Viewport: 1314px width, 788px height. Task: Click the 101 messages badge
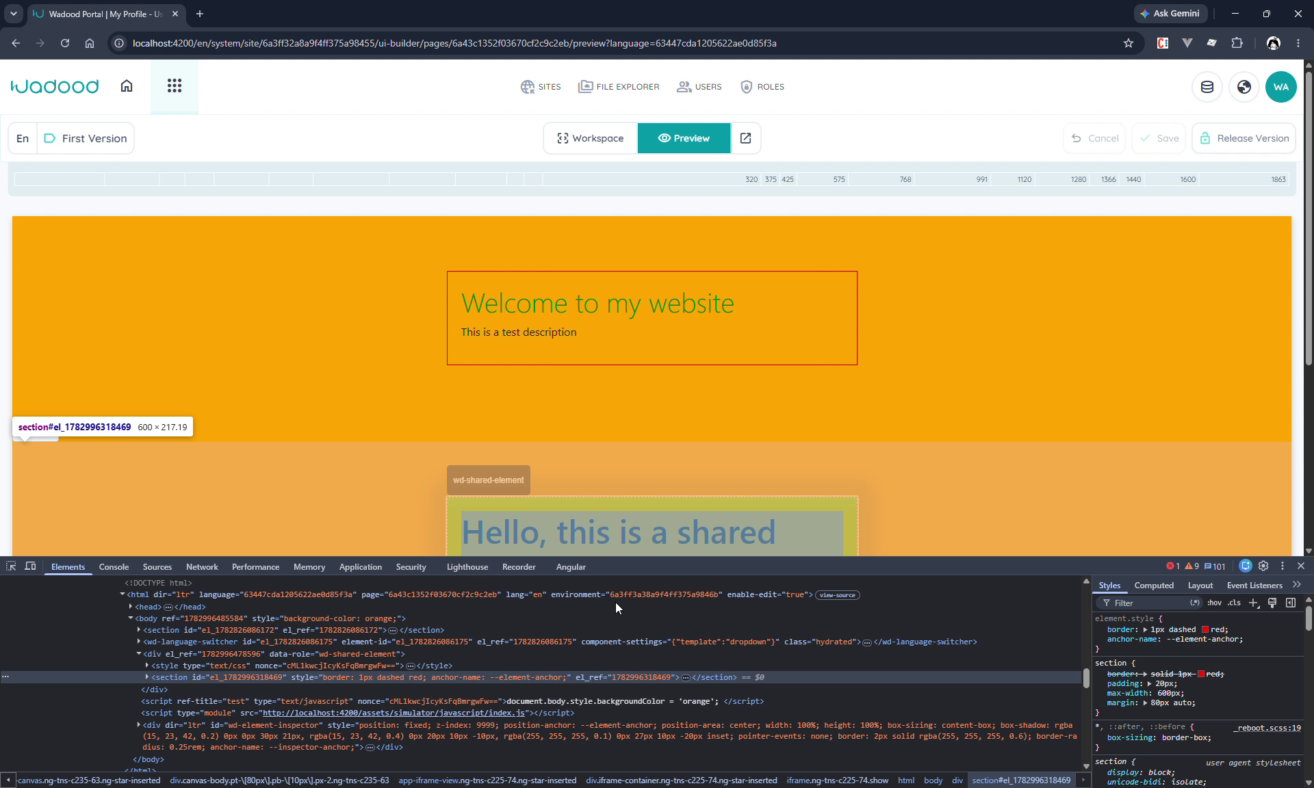[x=1215, y=566]
